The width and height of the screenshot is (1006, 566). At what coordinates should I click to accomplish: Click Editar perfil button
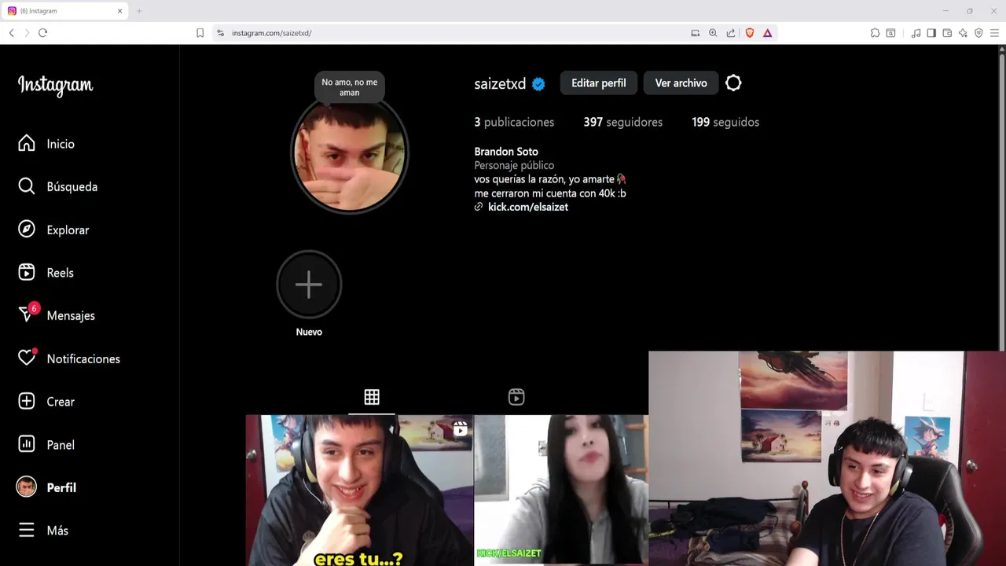[599, 83]
